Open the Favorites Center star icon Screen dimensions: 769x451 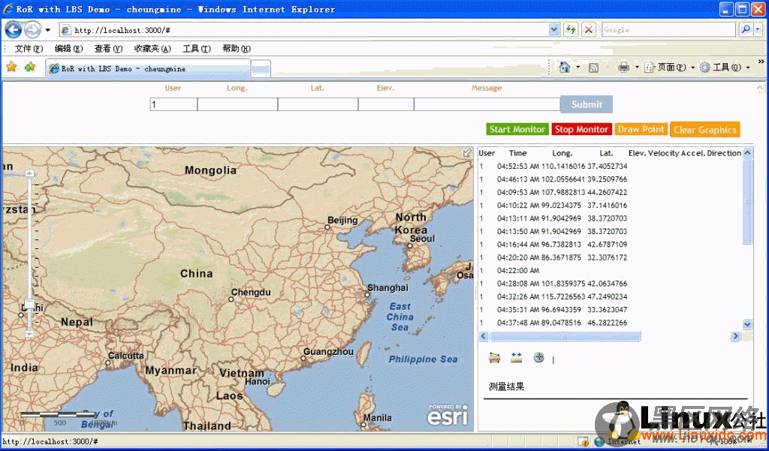coord(11,67)
